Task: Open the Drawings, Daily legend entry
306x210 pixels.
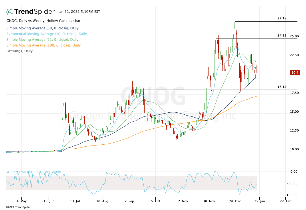Action: (x=19, y=51)
